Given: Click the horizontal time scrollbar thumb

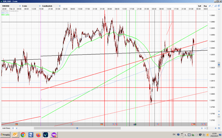Looking at the screenshot, I should (x=77, y=128).
